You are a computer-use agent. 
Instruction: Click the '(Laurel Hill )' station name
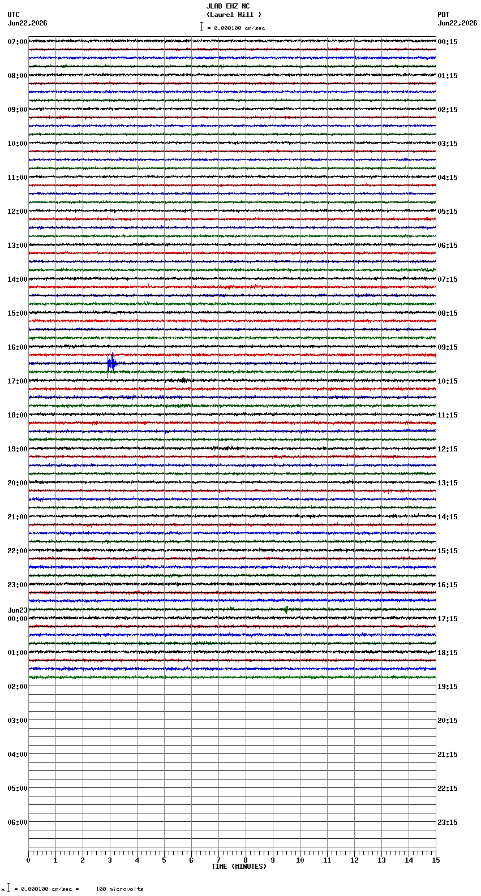[234, 15]
